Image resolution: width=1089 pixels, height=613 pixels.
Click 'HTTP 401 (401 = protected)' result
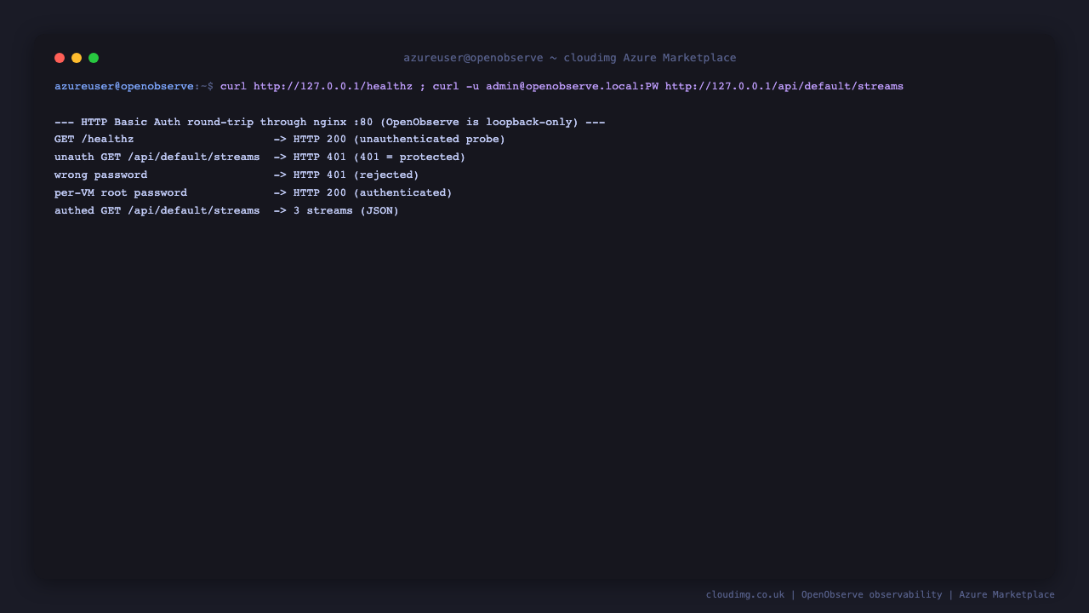coord(379,158)
